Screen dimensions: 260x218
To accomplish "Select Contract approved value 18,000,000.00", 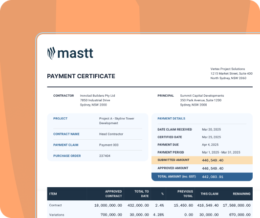I will [108, 205].
